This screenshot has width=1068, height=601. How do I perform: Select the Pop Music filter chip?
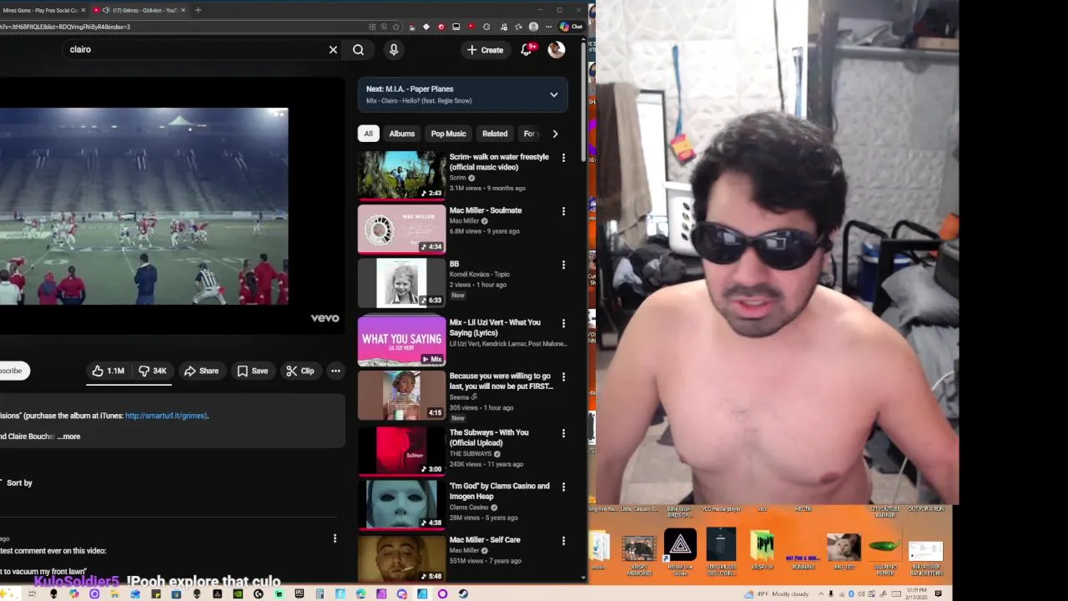(x=448, y=134)
